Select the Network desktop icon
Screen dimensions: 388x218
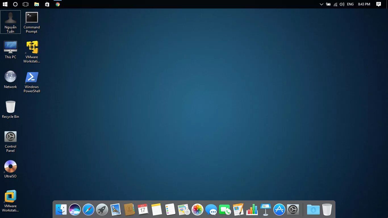[11, 79]
